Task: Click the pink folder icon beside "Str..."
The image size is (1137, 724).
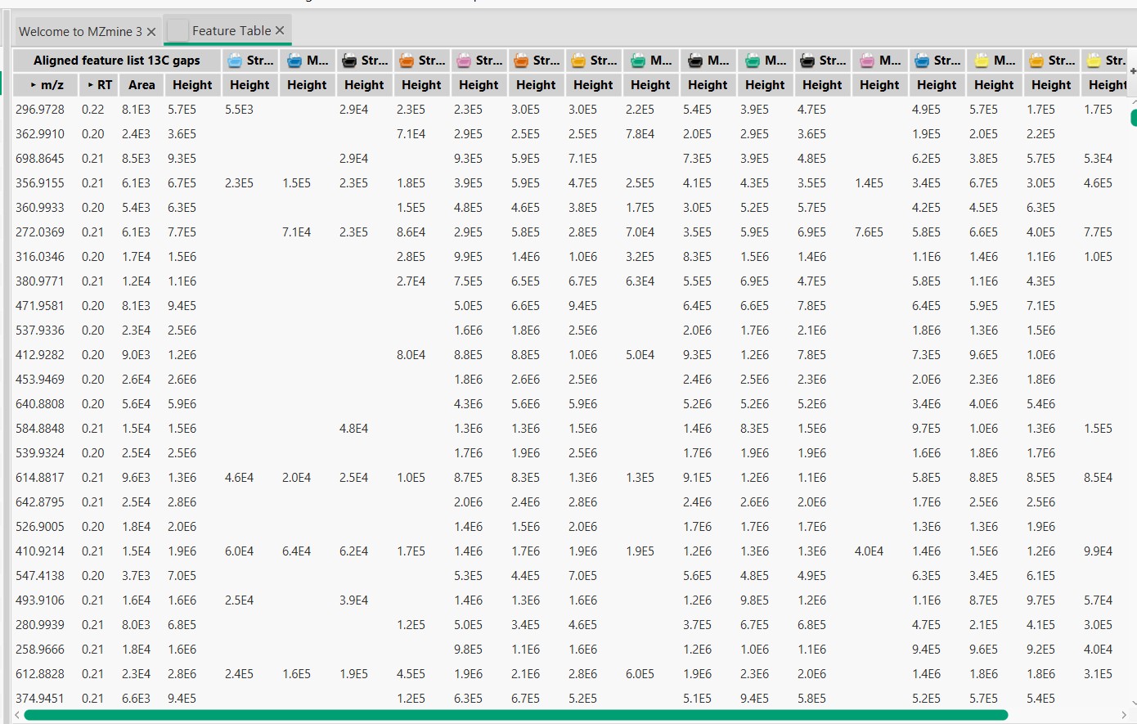Action: [464, 61]
